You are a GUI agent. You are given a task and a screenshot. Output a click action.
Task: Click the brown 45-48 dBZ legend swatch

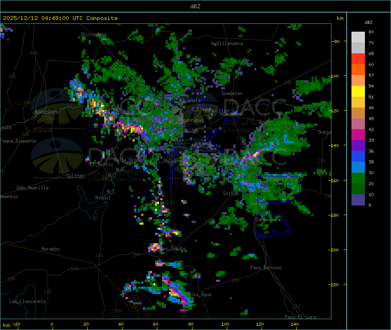358,113
